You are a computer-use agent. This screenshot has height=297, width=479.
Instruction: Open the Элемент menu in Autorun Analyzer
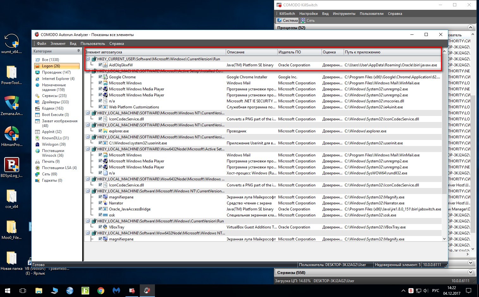click(x=58, y=44)
